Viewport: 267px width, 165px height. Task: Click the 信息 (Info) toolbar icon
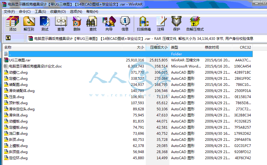[x=125, y=22]
